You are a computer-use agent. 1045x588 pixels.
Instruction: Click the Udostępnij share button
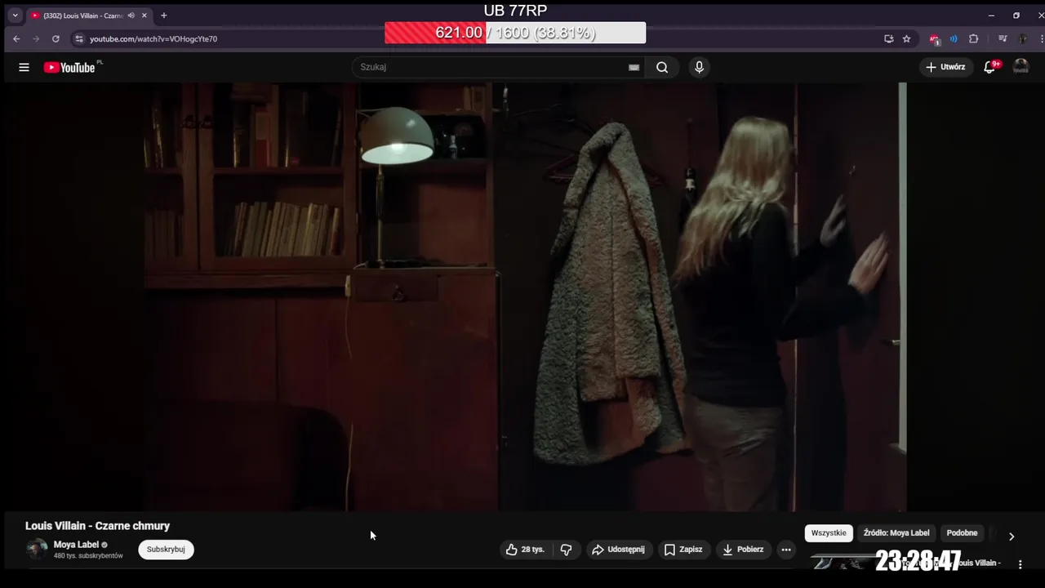(x=618, y=550)
